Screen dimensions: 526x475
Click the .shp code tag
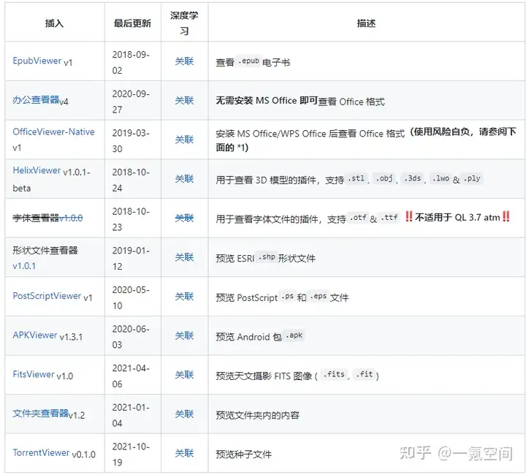pos(267,257)
